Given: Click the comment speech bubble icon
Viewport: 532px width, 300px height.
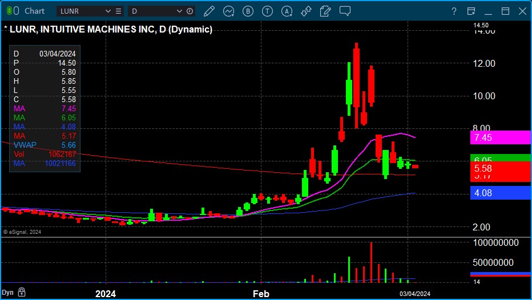Looking at the screenshot, I should coord(345,11).
